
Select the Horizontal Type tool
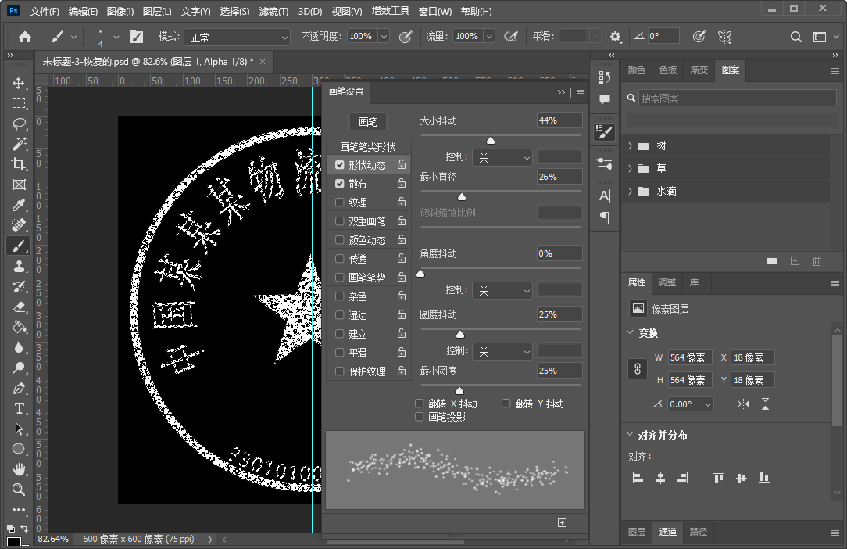(19, 408)
